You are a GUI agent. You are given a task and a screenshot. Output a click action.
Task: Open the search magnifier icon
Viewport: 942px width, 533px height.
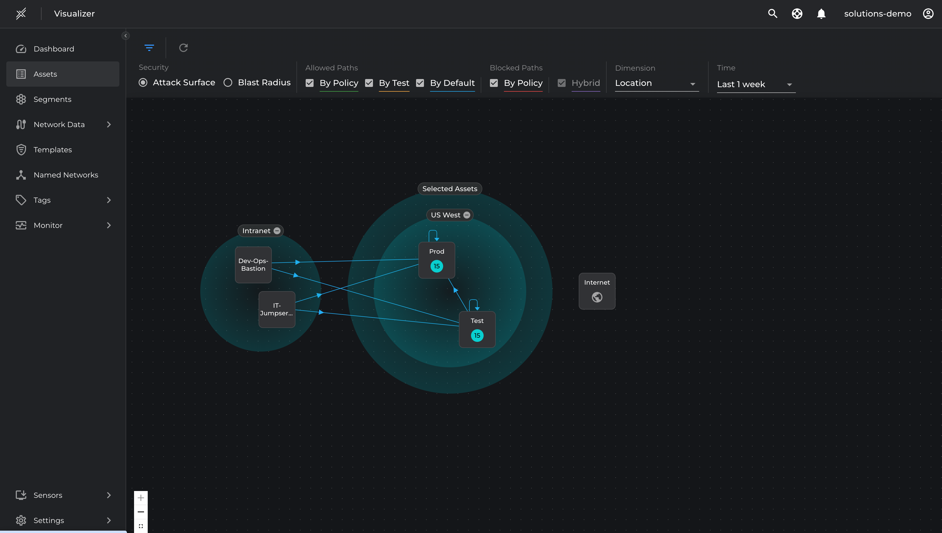772,14
